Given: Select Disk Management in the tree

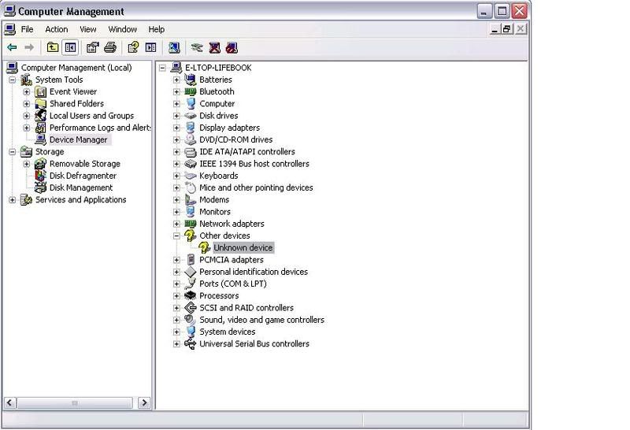Looking at the screenshot, I should click(81, 187).
